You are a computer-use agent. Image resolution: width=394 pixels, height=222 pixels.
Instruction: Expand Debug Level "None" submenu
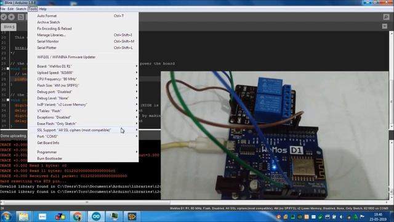click(x=83, y=98)
